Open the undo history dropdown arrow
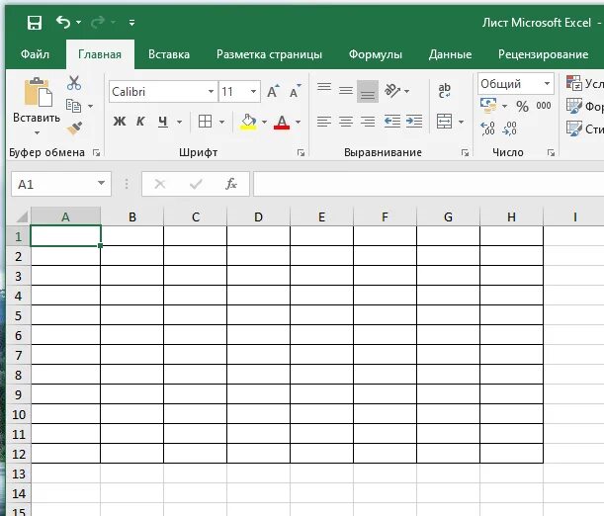The height and width of the screenshot is (516, 604). tap(78, 23)
